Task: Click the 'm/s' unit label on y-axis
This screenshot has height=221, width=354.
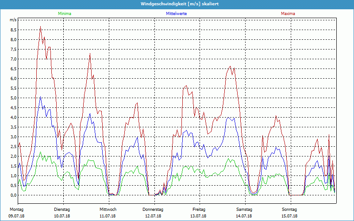Action: tap(13, 20)
